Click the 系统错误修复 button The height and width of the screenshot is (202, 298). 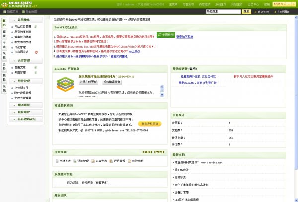click(x=112, y=82)
